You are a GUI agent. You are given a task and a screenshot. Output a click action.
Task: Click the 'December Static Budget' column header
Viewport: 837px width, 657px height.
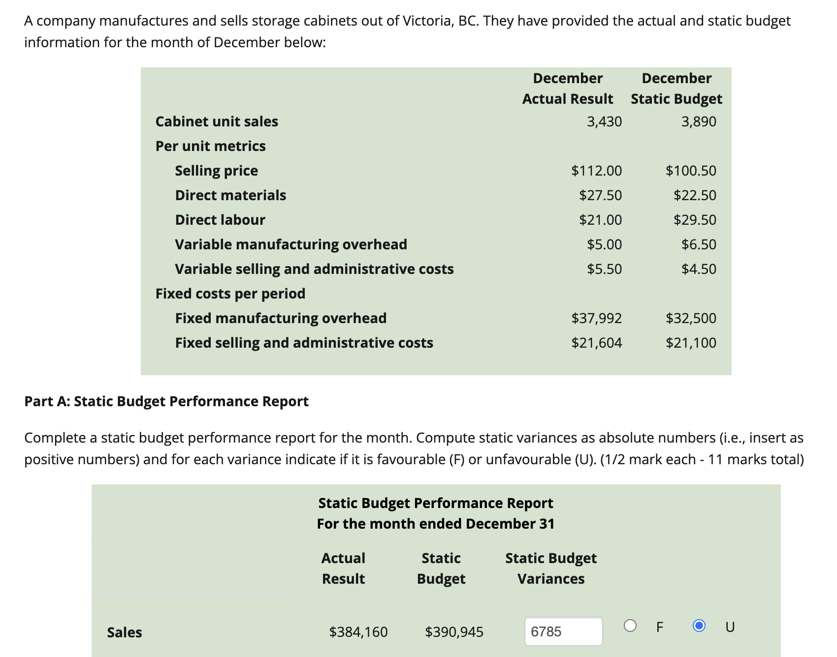pos(676,89)
